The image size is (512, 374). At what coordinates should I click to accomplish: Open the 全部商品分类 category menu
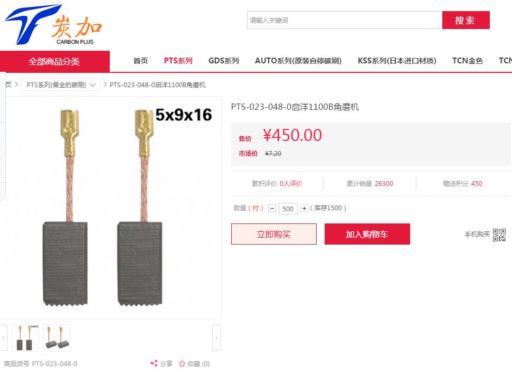point(54,61)
